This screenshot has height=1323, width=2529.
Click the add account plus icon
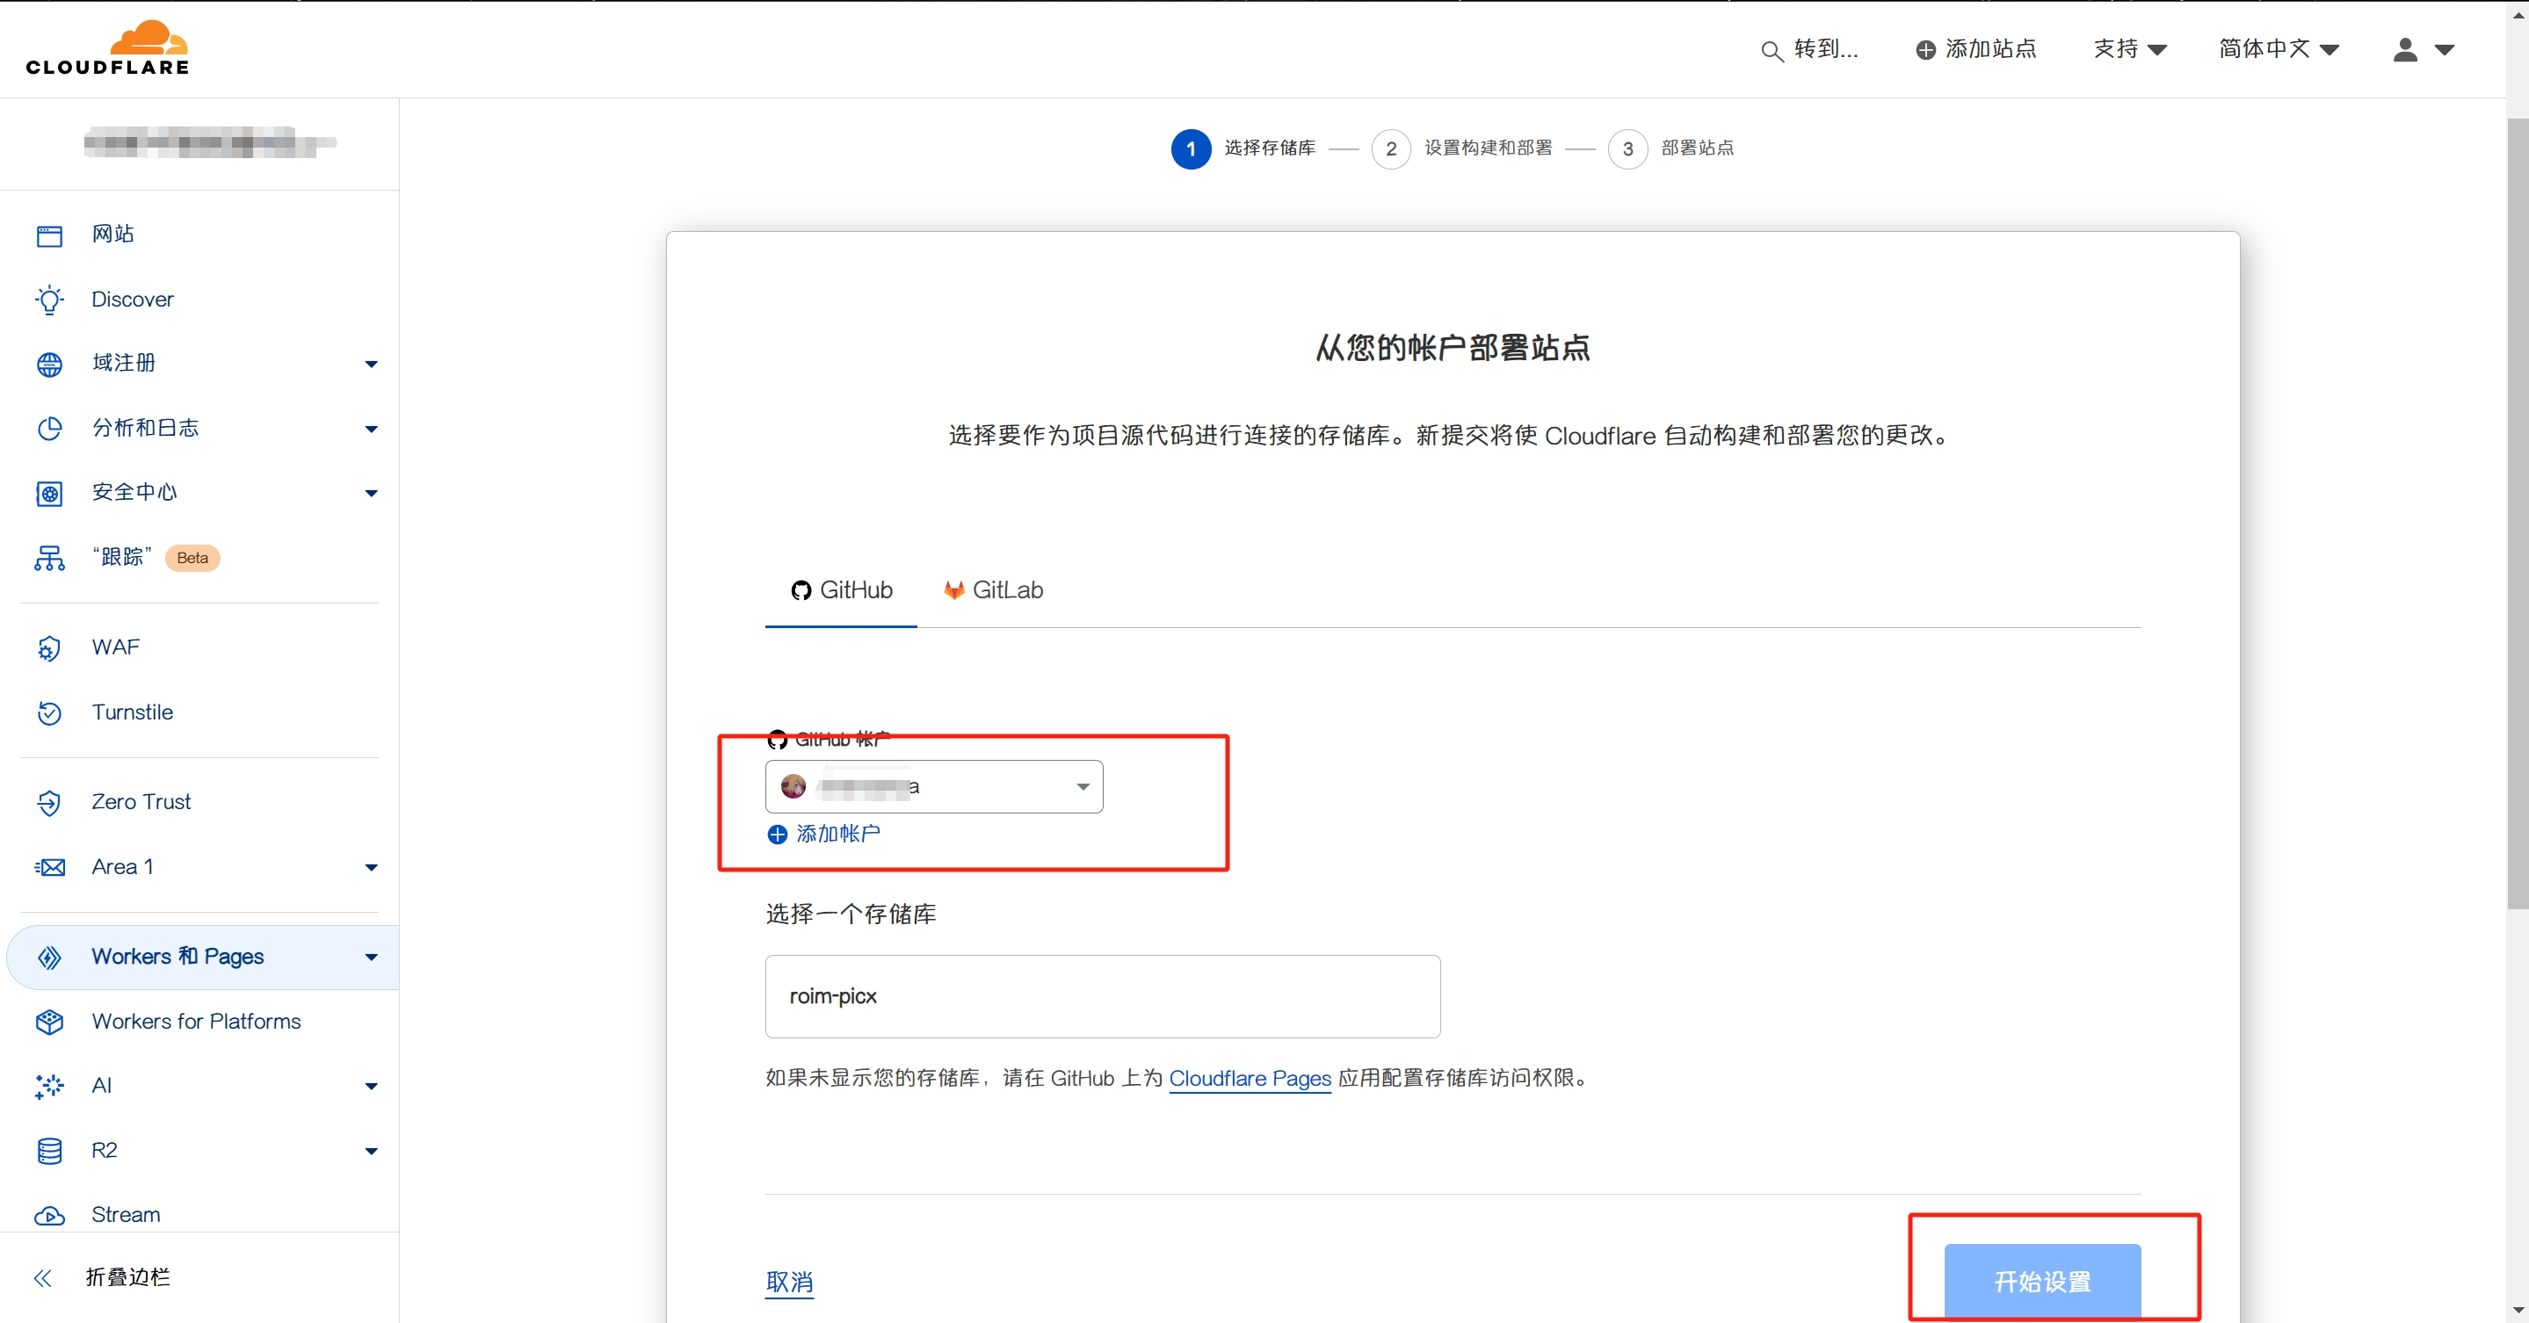(777, 835)
